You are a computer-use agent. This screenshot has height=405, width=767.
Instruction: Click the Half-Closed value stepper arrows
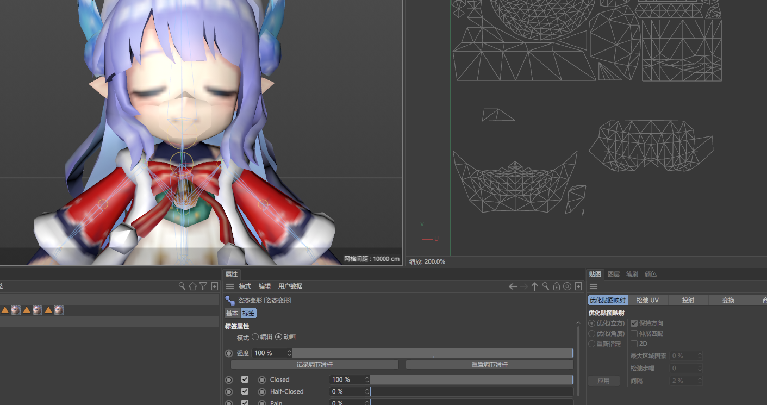pos(367,391)
